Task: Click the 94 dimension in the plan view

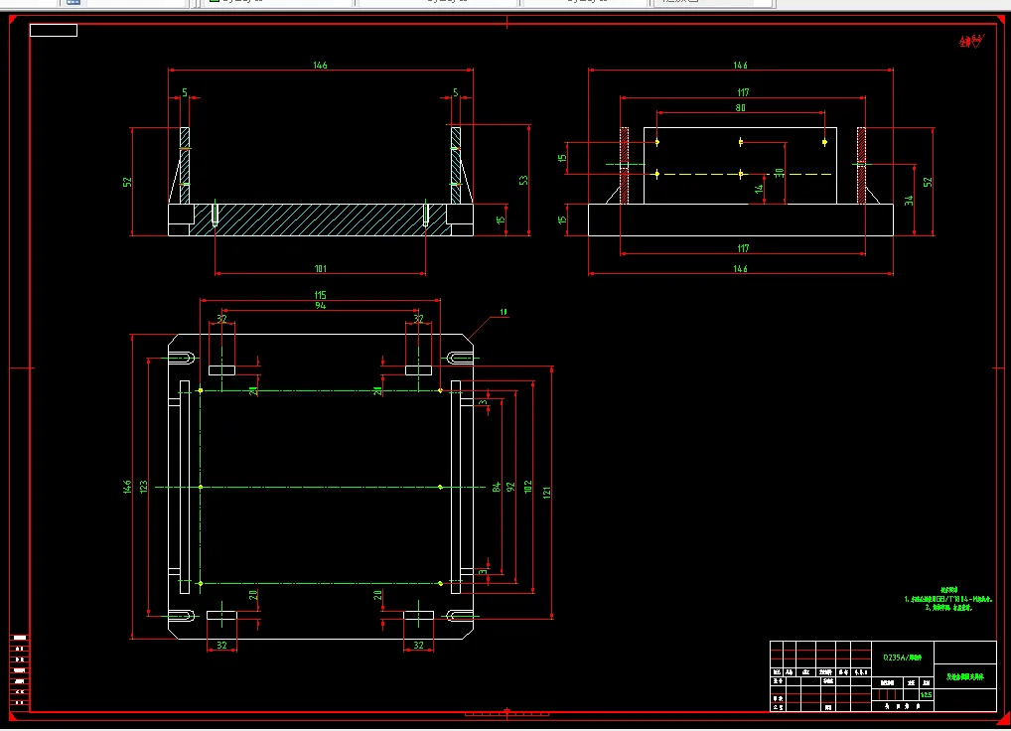Action: [320, 306]
